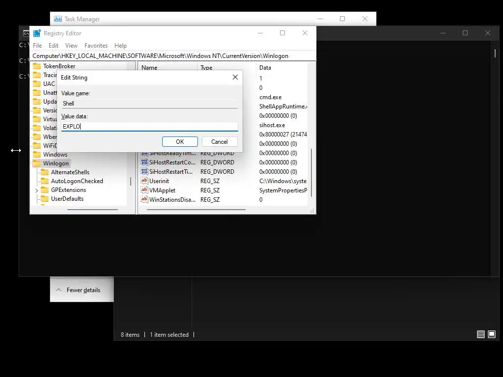Click the UserDefaults folder icon
This screenshot has height=377, width=503.
(x=45, y=199)
